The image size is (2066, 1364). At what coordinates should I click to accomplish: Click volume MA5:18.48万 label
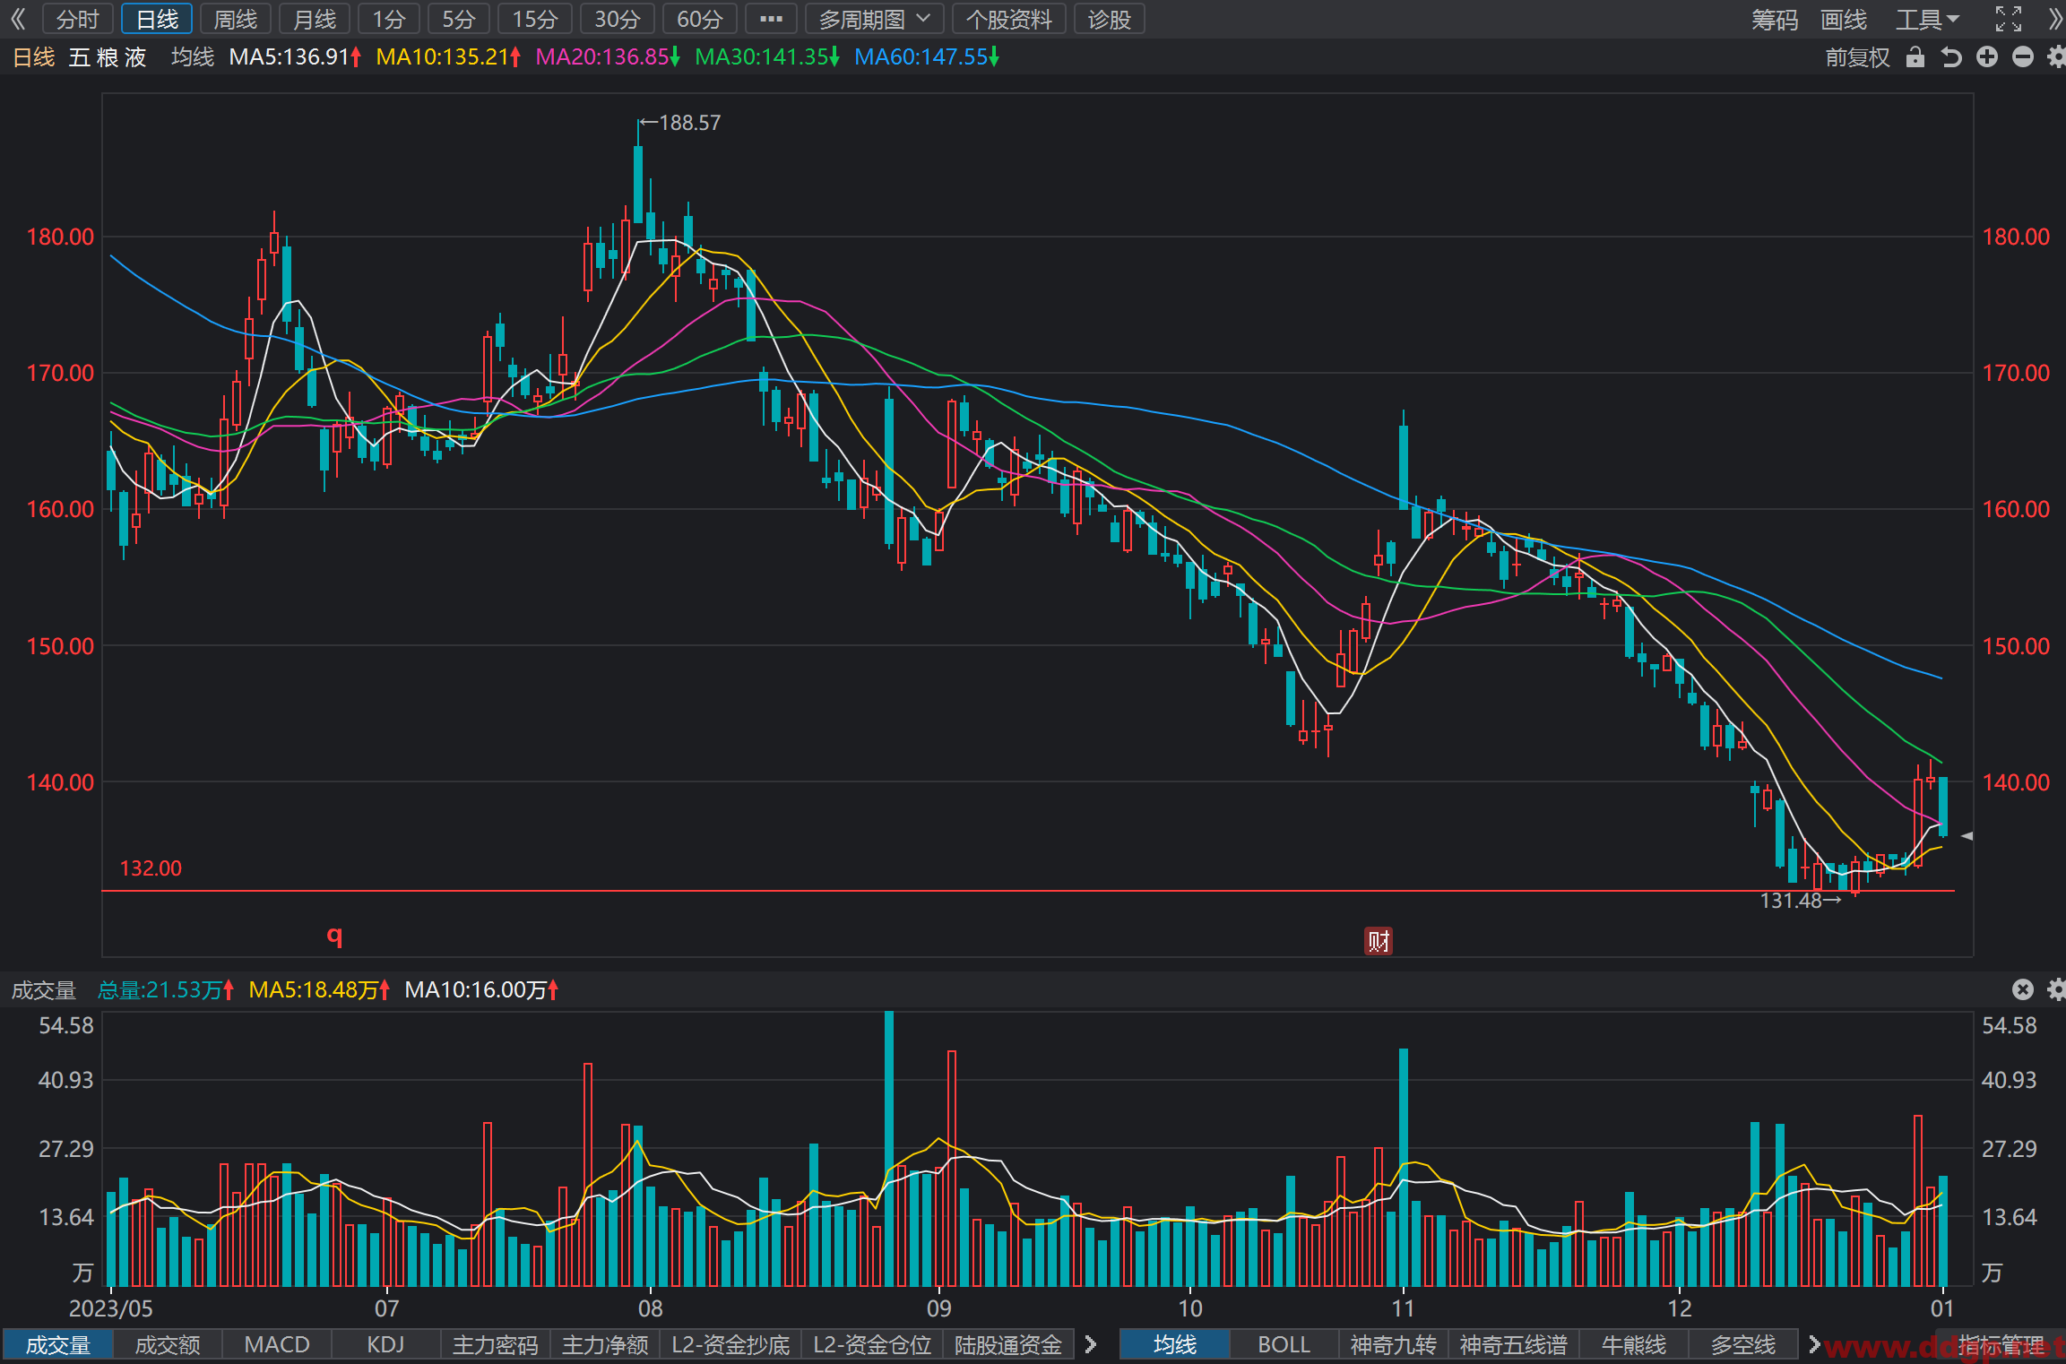[x=319, y=989]
